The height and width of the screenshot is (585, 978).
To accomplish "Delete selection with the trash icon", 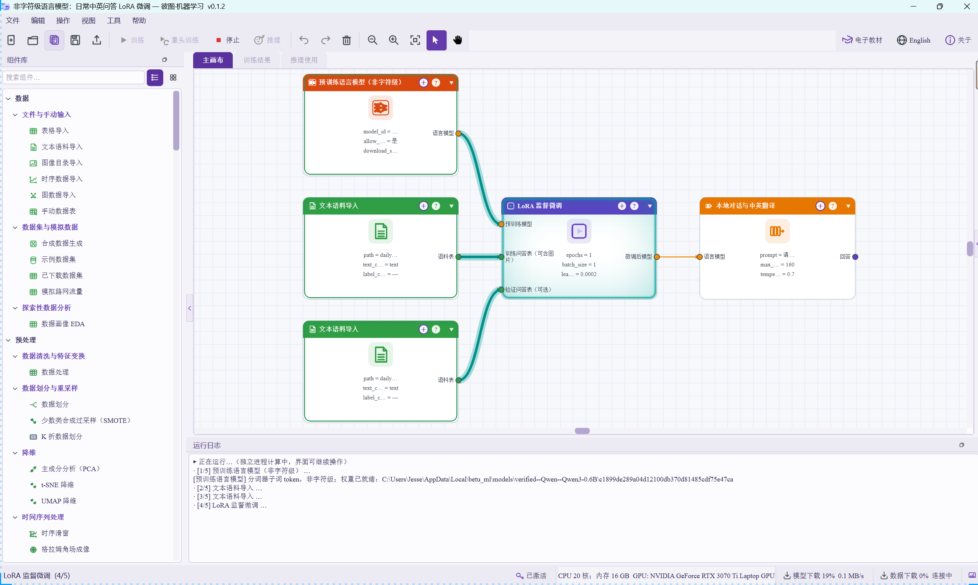I will [347, 40].
